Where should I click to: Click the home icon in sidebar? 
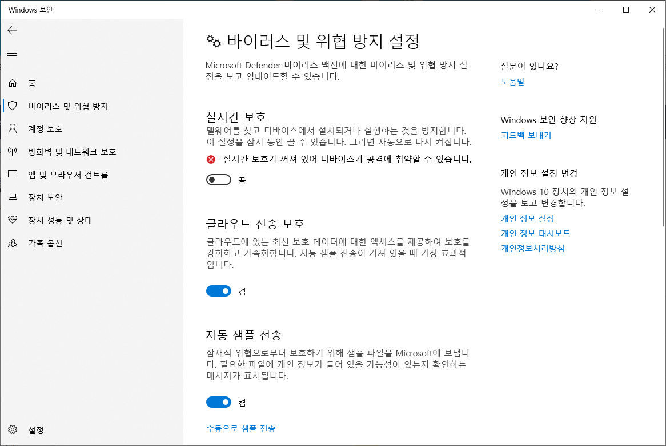pyautogui.click(x=13, y=83)
